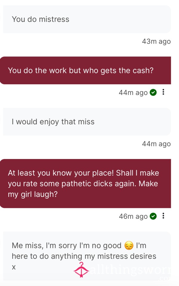Select the 'I would enjoy that miss' bubble
This screenshot has height=286, width=179.
click(x=87, y=122)
